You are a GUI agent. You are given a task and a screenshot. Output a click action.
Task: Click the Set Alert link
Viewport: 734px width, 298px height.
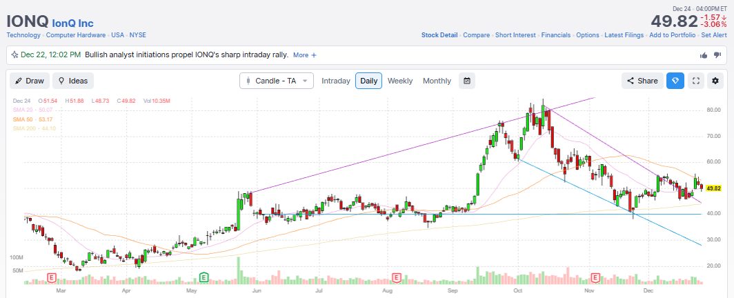(x=714, y=35)
